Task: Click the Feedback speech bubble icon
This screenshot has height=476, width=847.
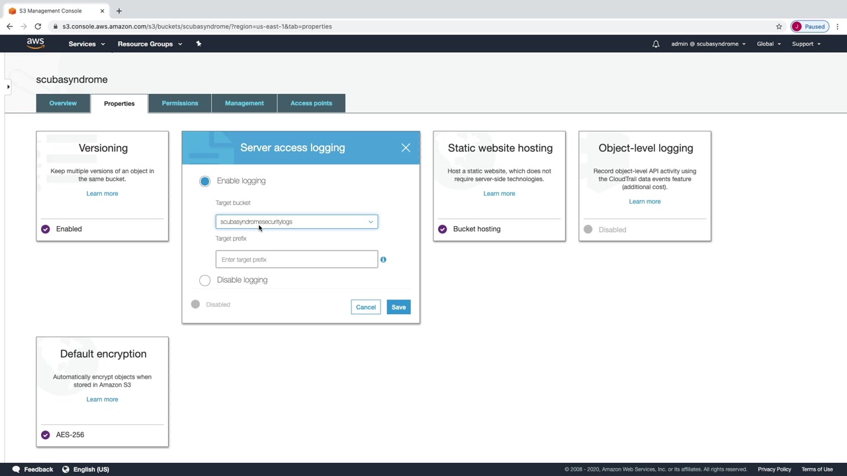Action: coord(16,469)
